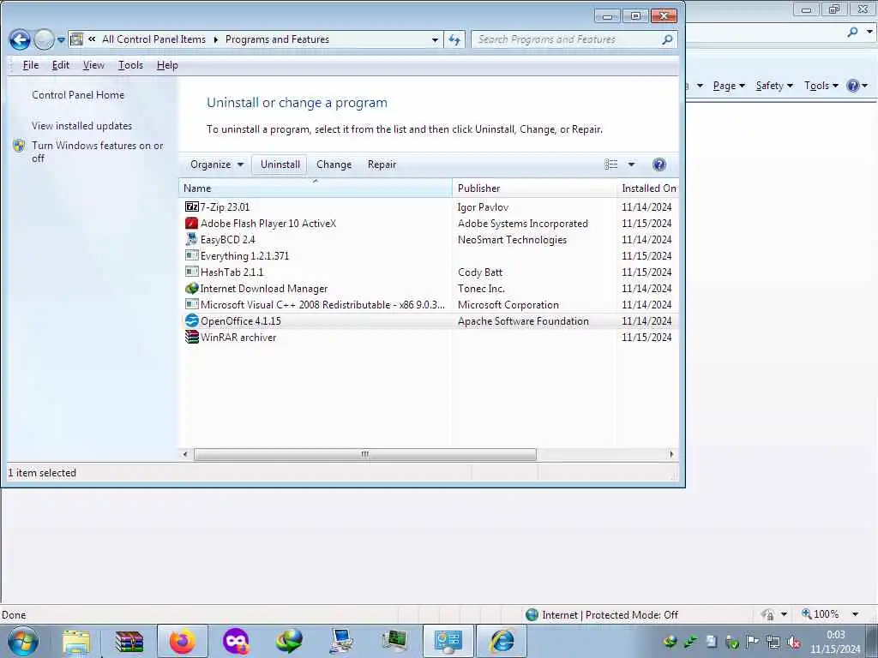Click the EasyBCD 2.4 icon
This screenshot has height=658, width=878.
(x=191, y=240)
